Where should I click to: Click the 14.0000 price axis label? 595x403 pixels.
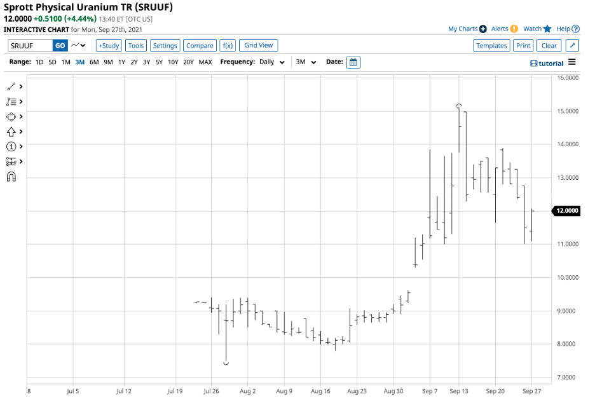568,144
